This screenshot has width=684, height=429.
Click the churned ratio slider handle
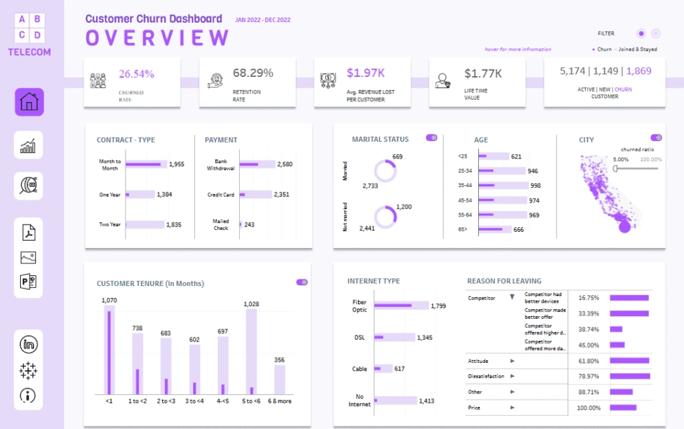(x=615, y=168)
